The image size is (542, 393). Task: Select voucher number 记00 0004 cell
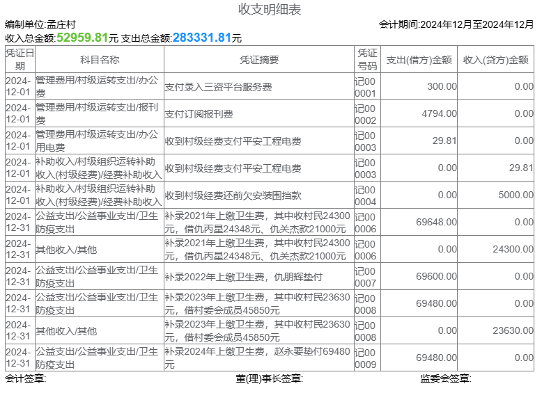point(366,195)
